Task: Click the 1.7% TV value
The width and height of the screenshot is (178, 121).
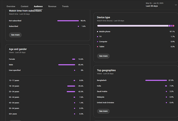Action: [x=173, y=37]
